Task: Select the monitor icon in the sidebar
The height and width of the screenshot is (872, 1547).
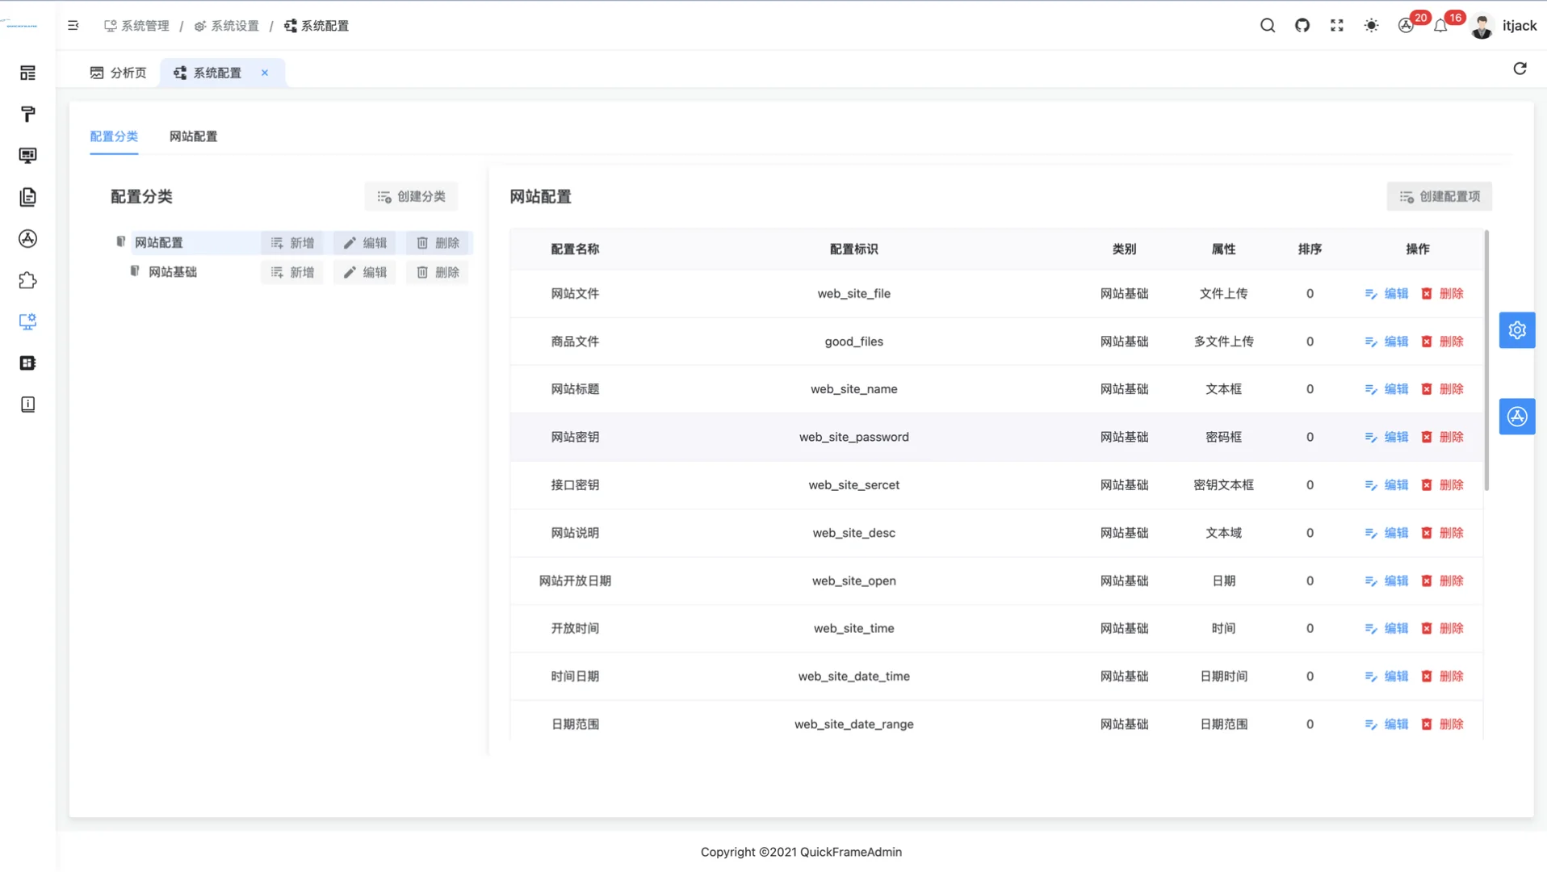Action: click(x=27, y=155)
